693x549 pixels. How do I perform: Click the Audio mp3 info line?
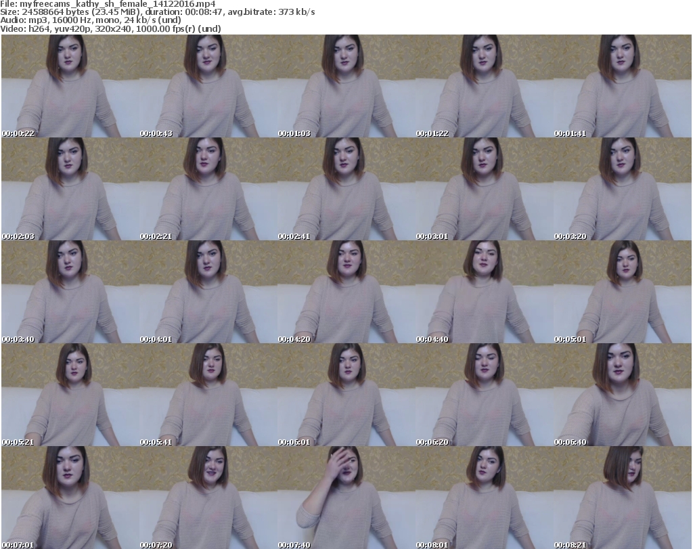[x=91, y=20]
